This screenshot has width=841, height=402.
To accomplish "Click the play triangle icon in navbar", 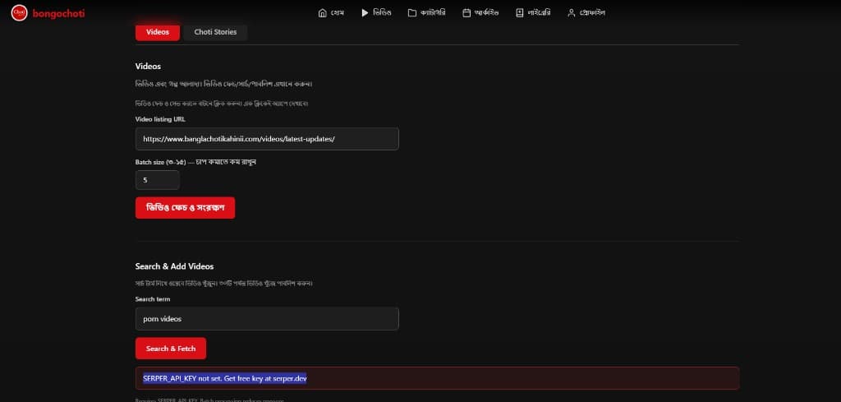I will coord(365,13).
